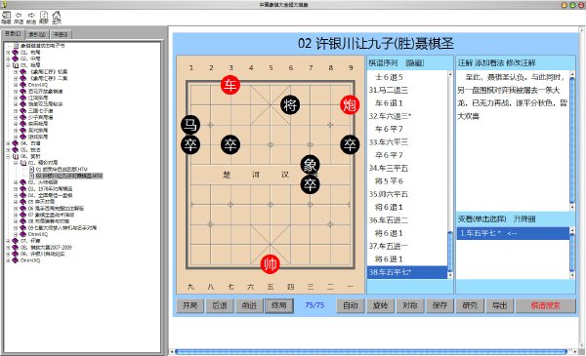586x356 pixels.
Task: Expand the 08. 2007-2009 tree node
Action: pyautogui.click(x=8, y=248)
